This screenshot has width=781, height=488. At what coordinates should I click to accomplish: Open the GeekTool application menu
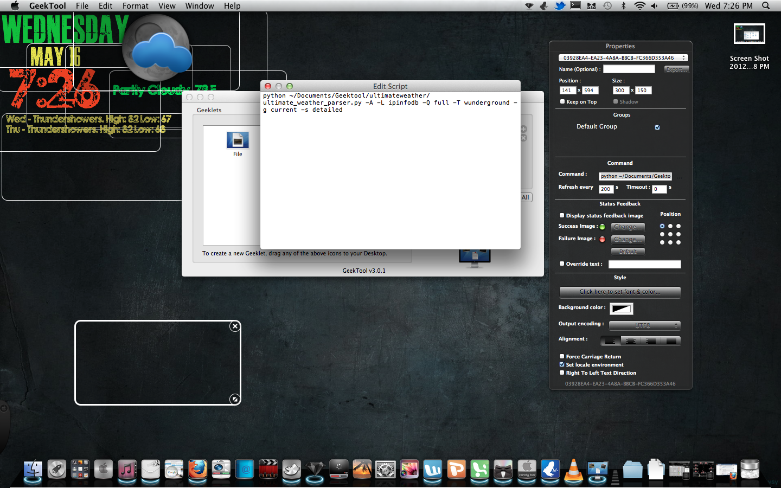coord(48,6)
